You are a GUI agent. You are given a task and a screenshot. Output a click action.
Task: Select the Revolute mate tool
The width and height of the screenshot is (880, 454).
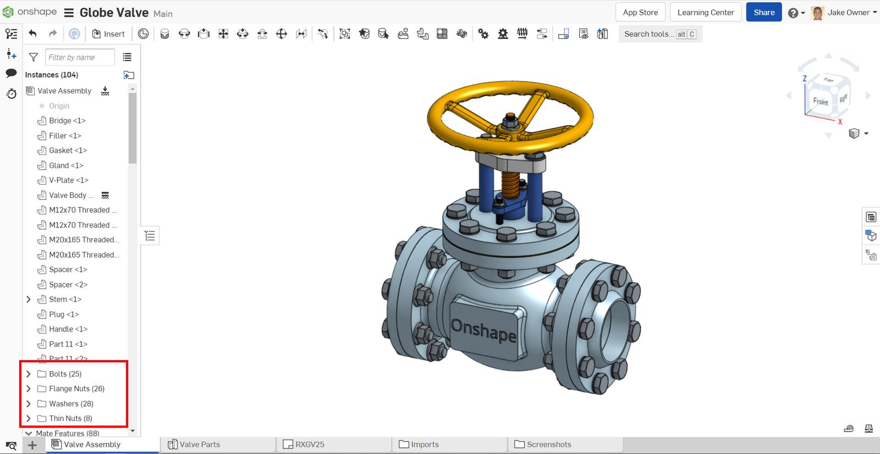click(x=184, y=34)
